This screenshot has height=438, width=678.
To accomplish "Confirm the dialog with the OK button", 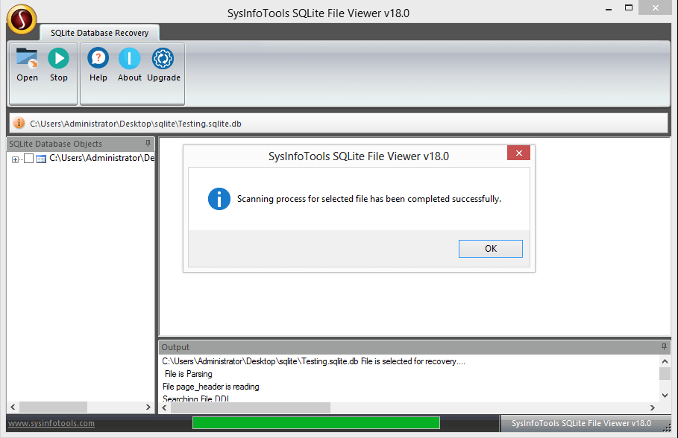I will [490, 249].
